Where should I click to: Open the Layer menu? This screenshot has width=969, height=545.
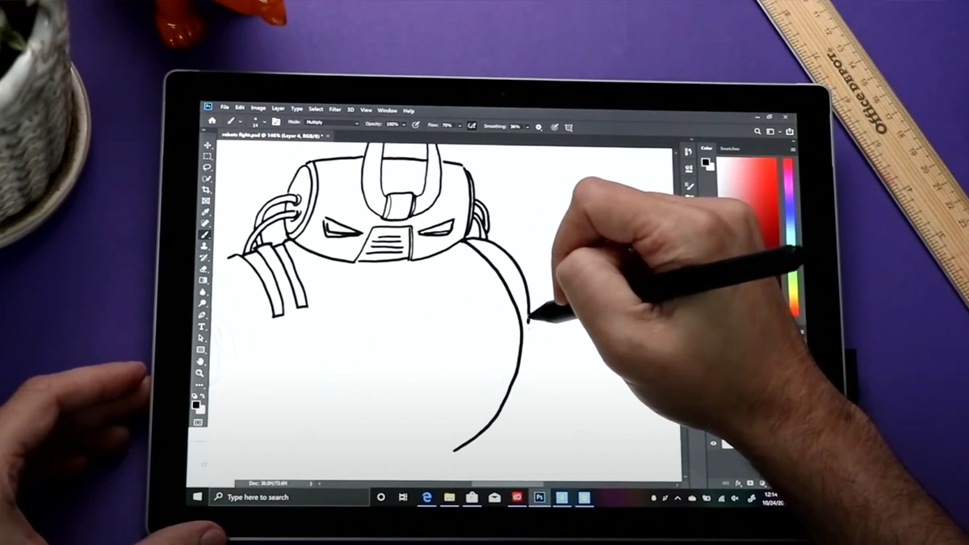279,109
